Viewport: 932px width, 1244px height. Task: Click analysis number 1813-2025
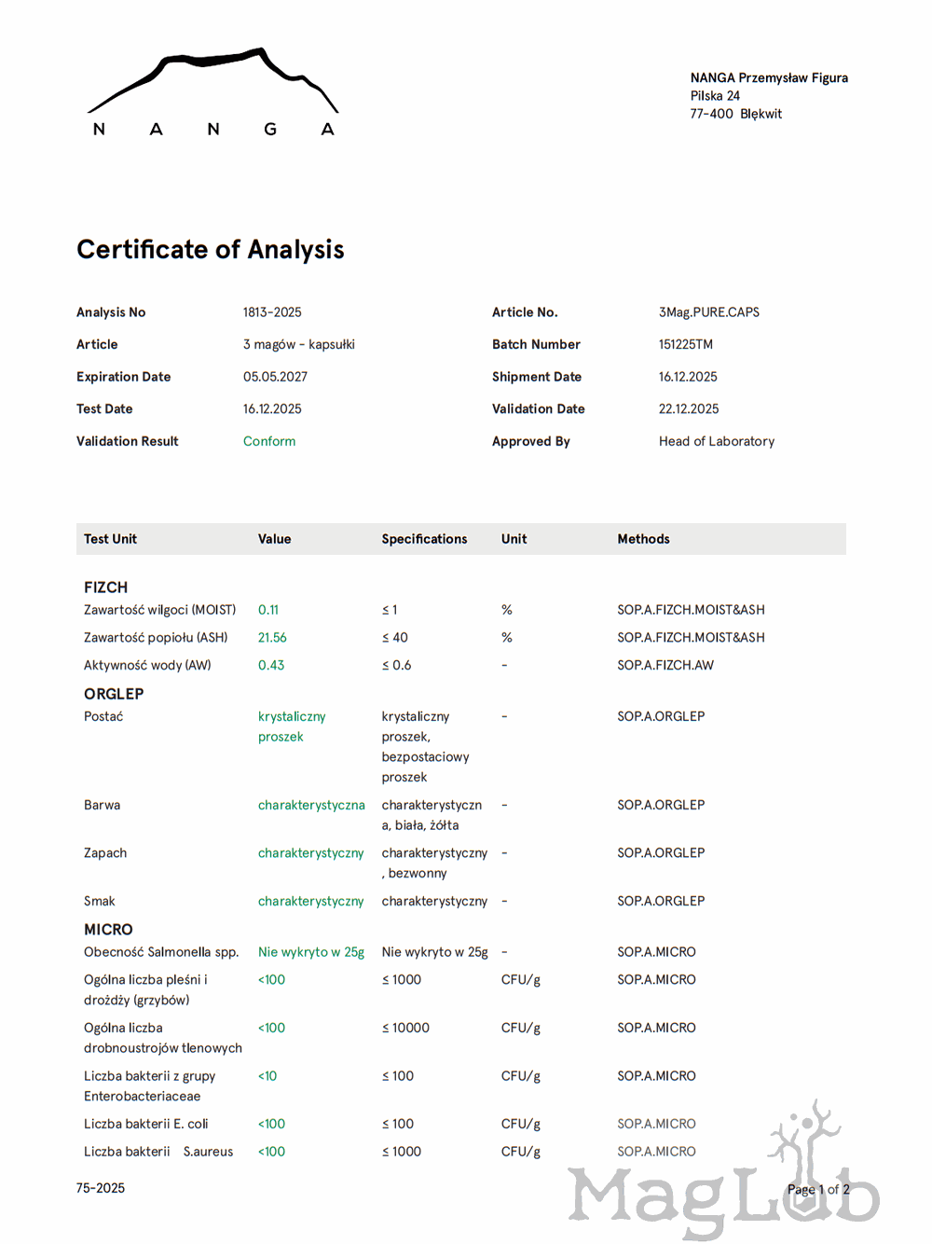(x=272, y=312)
